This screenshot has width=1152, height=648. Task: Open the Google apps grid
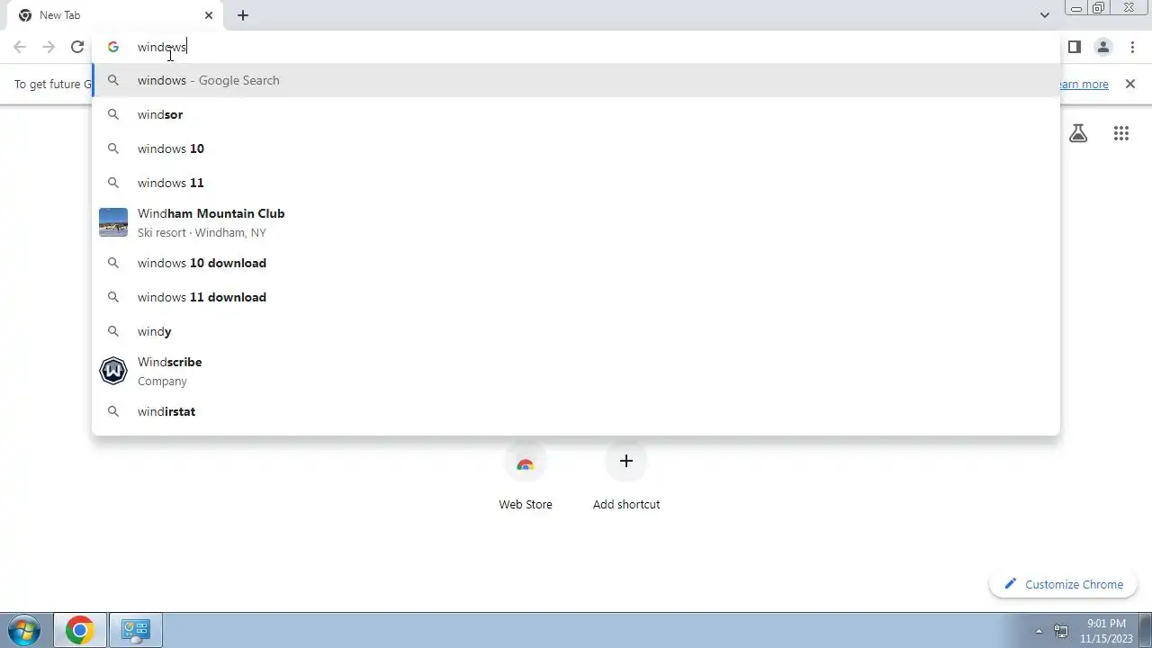[1120, 133]
